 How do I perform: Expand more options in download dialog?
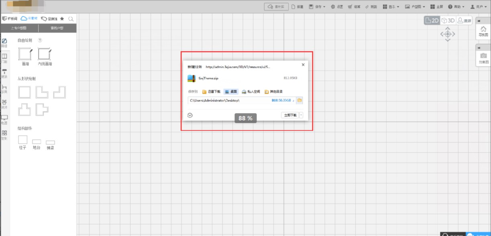pyautogui.click(x=190, y=115)
